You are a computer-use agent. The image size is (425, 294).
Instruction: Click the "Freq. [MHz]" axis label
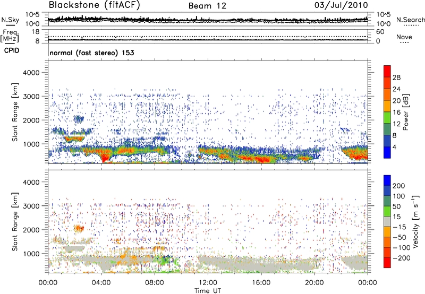coord(10,36)
